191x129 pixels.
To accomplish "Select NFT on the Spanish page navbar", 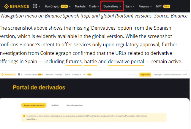I will click(x=85, y=74).
